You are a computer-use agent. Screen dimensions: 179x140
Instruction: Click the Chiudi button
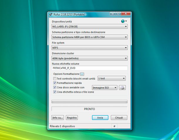(119, 118)
